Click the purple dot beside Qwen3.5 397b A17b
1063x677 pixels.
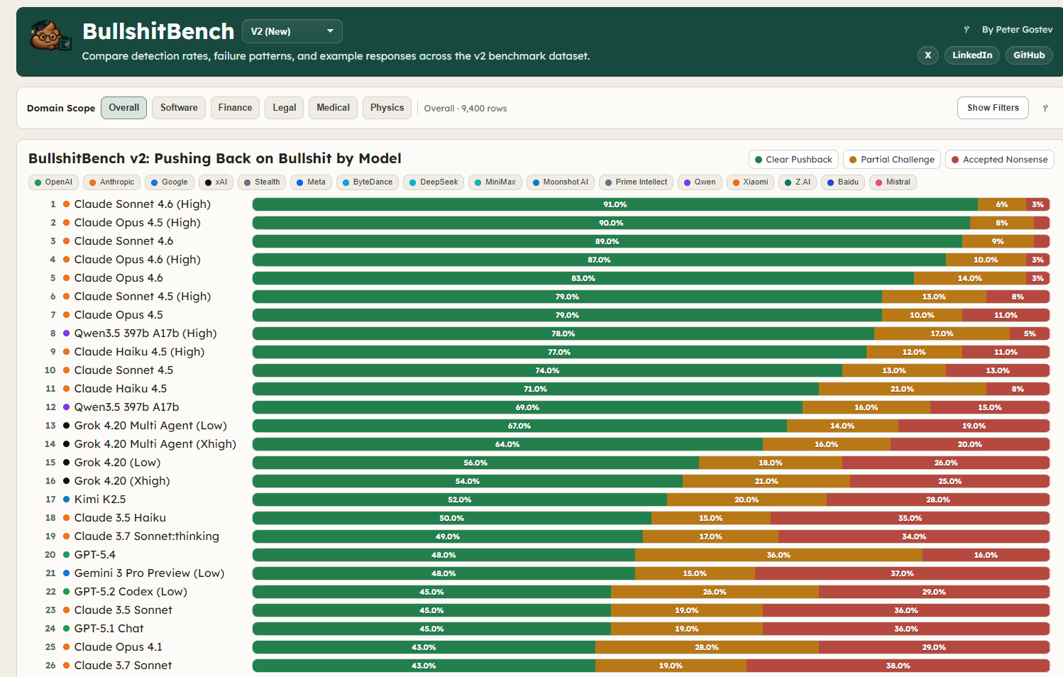click(x=66, y=407)
